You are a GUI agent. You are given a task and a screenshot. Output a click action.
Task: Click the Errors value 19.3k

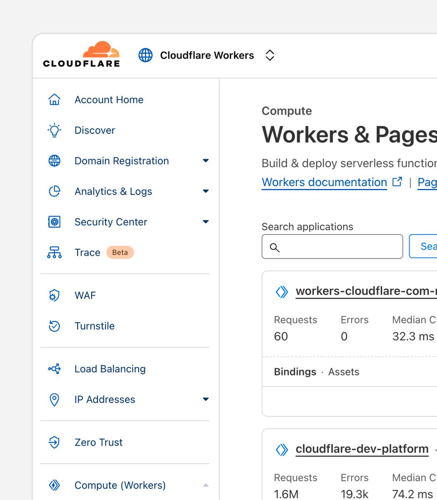(x=355, y=494)
